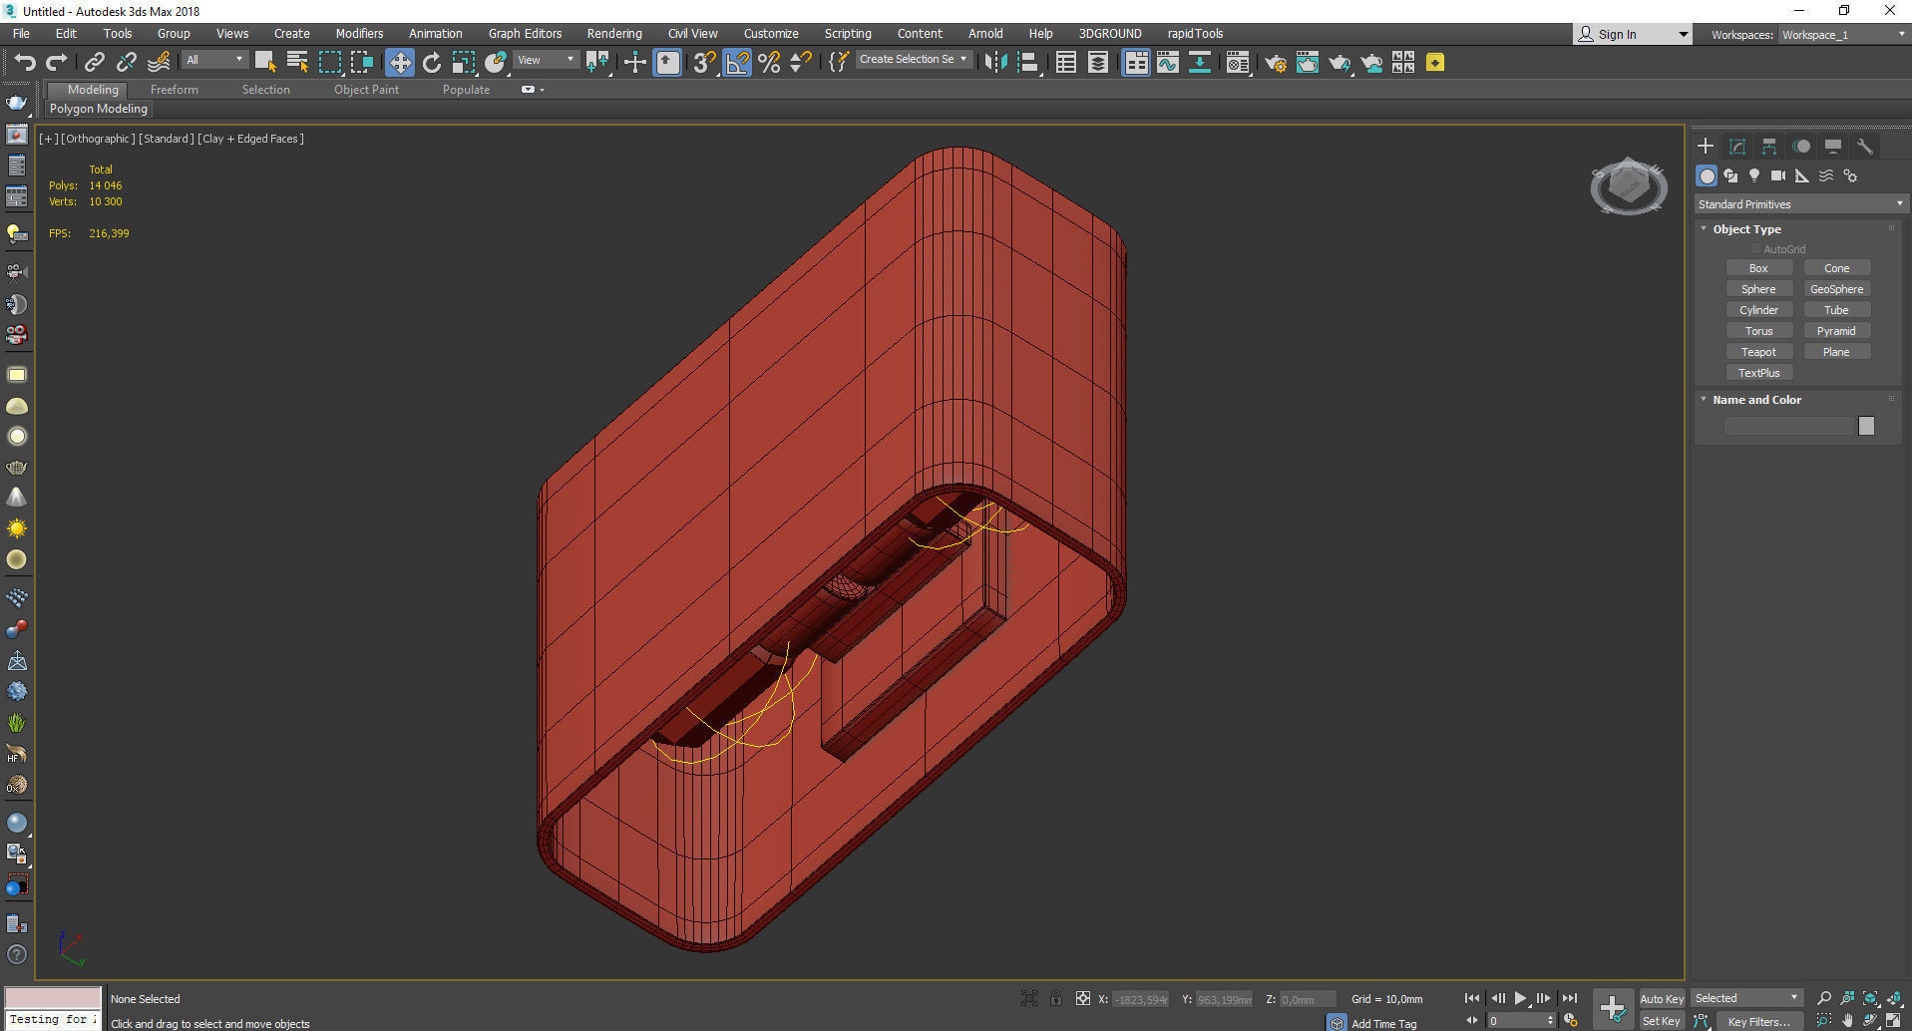Viewport: 1912px width, 1031px height.
Task: Choose the Select and Rotate tool
Action: coord(432,63)
